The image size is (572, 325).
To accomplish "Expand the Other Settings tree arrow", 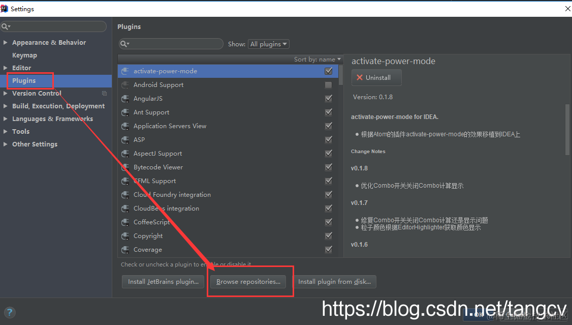I will [x=5, y=144].
